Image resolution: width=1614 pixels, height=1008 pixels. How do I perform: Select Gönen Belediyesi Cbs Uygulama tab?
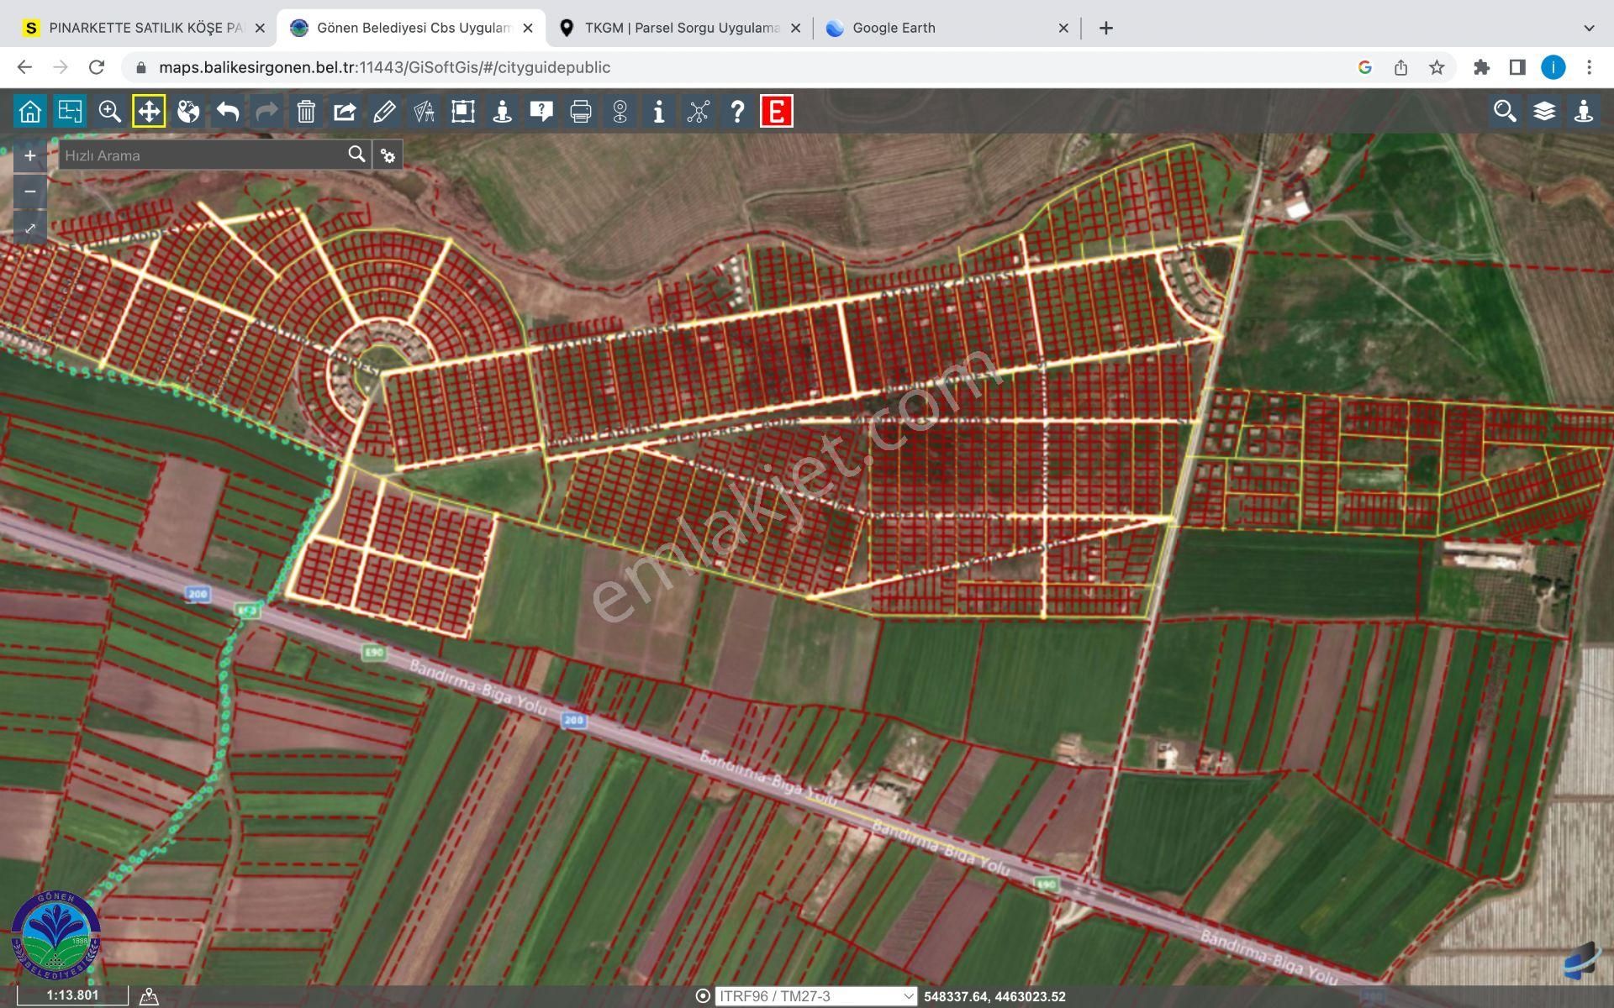coord(412,28)
